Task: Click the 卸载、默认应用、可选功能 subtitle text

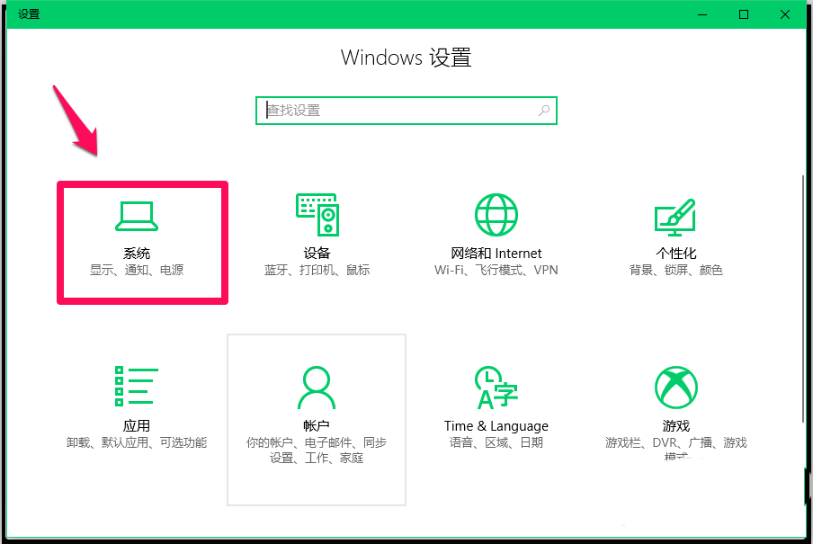Action: pos(137,441)
